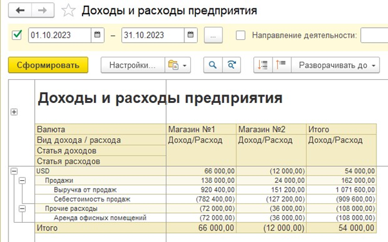The image size is (388, 242).
Task: Open calendar for end date 31.10.2023
Action: [191, 35]
